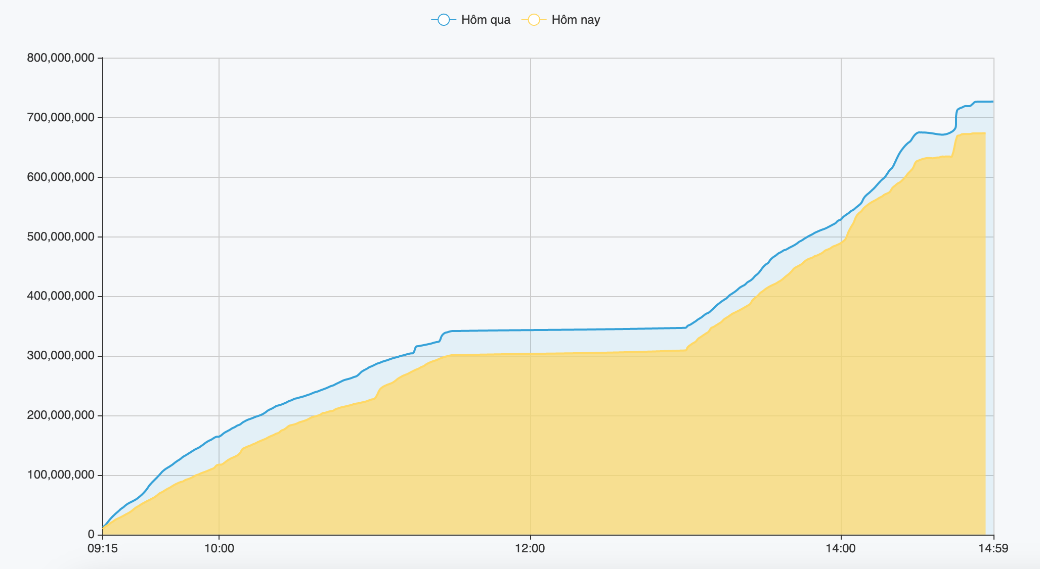Select the 100,000,000 y-axis label
This screenshot has width=1040, height=569.
61,475
